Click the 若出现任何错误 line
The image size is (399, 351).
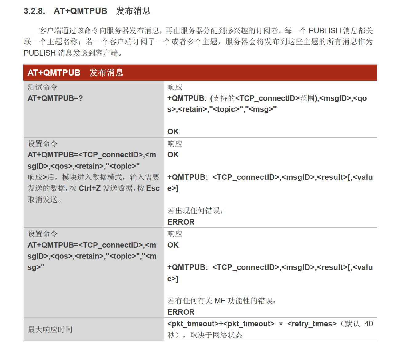click(x=195, y=211)
